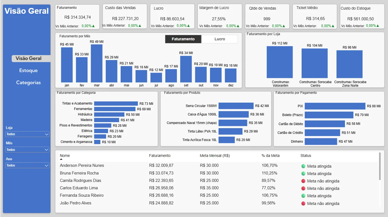
Task: Select the Tintas e Acabamento bar
Action: (116, 103)
